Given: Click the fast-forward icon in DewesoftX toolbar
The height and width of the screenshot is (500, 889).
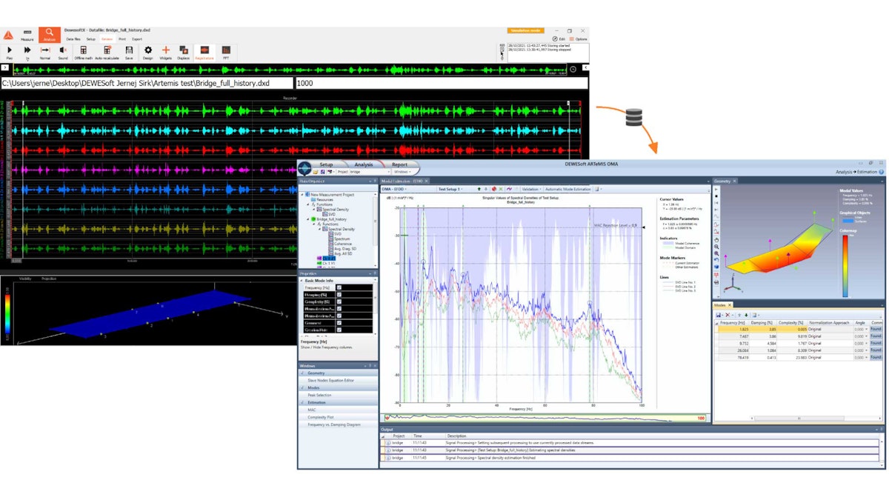Looking at the screenshot, I should tap(27, 51).
